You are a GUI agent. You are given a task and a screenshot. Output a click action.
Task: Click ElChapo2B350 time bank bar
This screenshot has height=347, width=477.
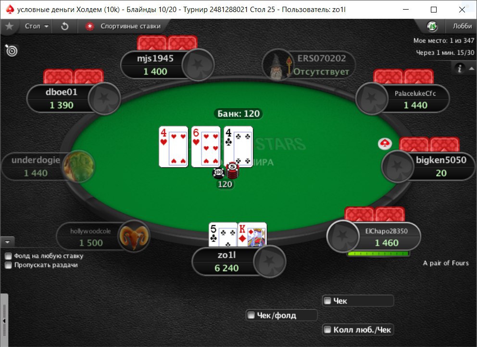(x=378, y=254)
